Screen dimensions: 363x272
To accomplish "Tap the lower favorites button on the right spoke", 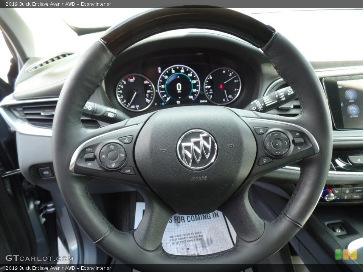I will pyautogui.click(x=265, y=161).
